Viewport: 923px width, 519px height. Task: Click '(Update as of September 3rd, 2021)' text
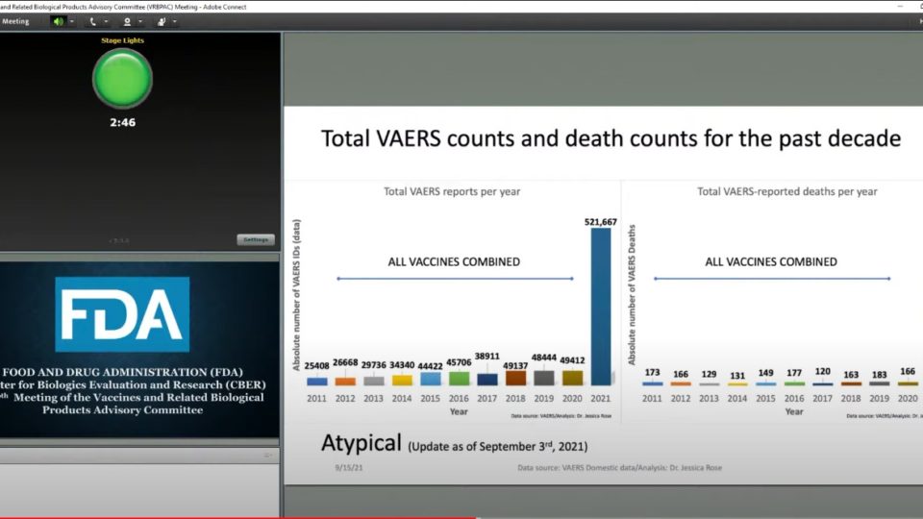point(498,446)
